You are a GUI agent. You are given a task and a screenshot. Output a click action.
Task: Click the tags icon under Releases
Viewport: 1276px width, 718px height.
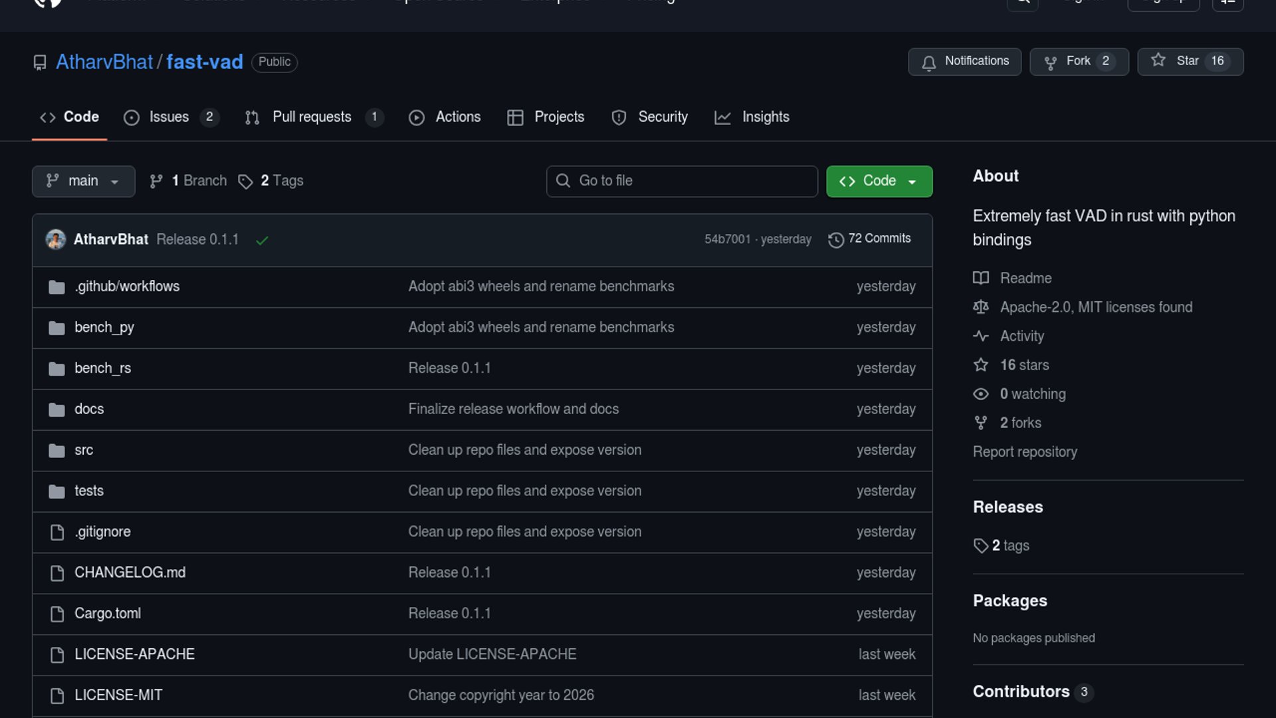tap(980, 546)
